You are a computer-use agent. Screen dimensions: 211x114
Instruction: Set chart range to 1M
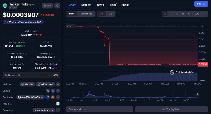pos(177,14)
